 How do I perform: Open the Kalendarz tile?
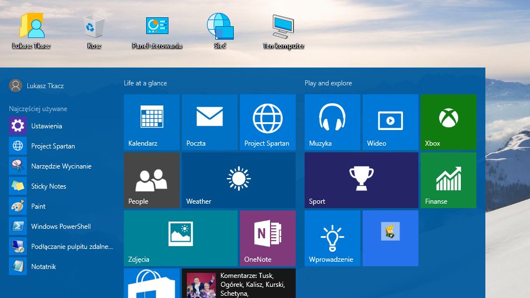[x=152, y=122]
